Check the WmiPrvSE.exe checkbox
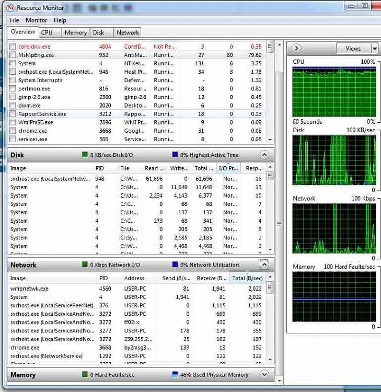The width and height of the screenshot is (381, 392). [x=13, y=122]
